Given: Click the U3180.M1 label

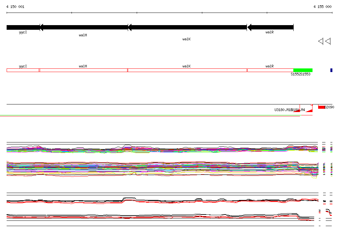Looking at the screenshot, I should click(283, 110).
